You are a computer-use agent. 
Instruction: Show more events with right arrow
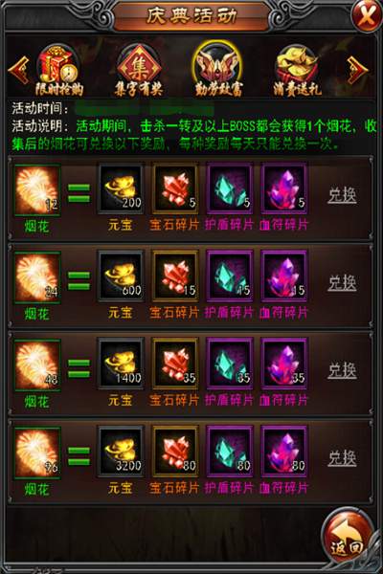tap(357, 70)
